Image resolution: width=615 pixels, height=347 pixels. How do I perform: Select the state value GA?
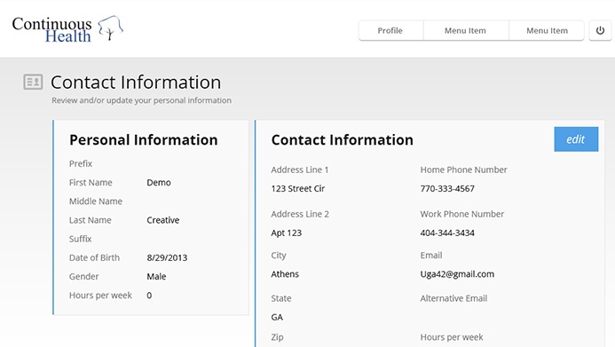277,317
